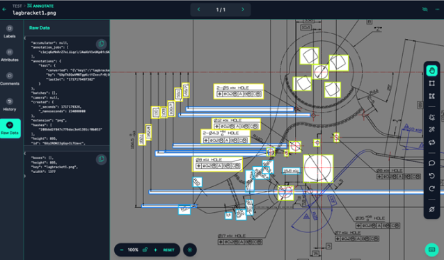Switch to the History sidebar tab

tap(10, 104)
